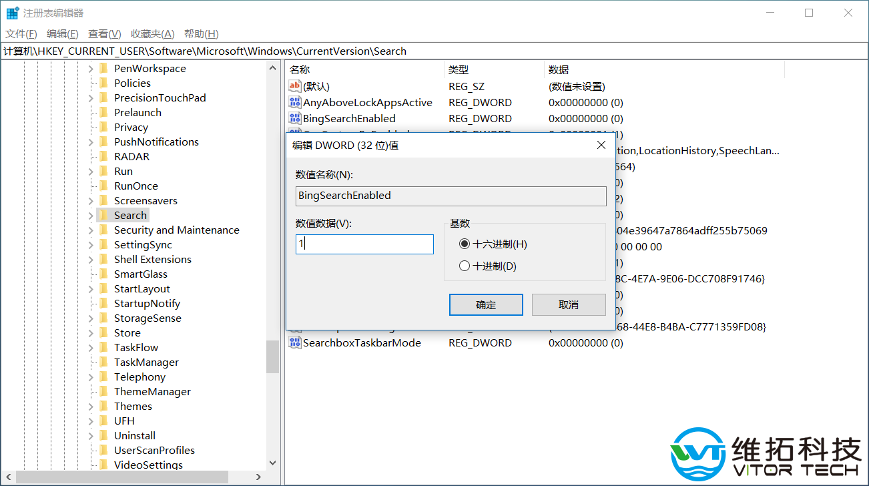Image resolution: width=869 pixels, height=486 pixels.
Task: Open the 帮助(H) menu
Action: pos(202,34)
